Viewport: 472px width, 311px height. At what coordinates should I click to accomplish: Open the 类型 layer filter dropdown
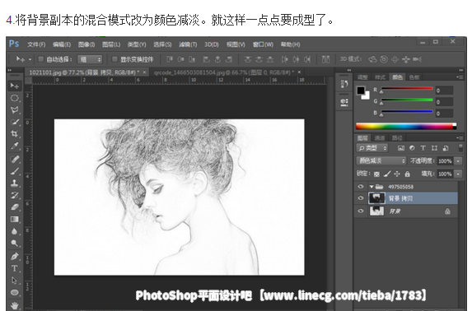(x=372, y=148)
